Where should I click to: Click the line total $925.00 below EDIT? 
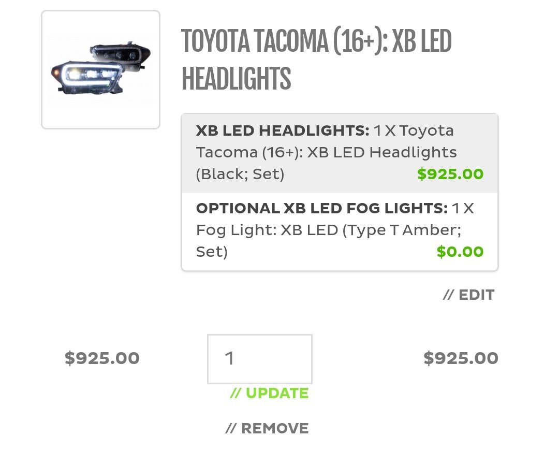point(461,358)
